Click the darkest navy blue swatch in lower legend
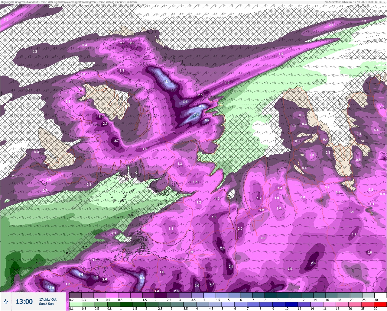This screenshot has width=387, height=311. (x=291, y=304)
